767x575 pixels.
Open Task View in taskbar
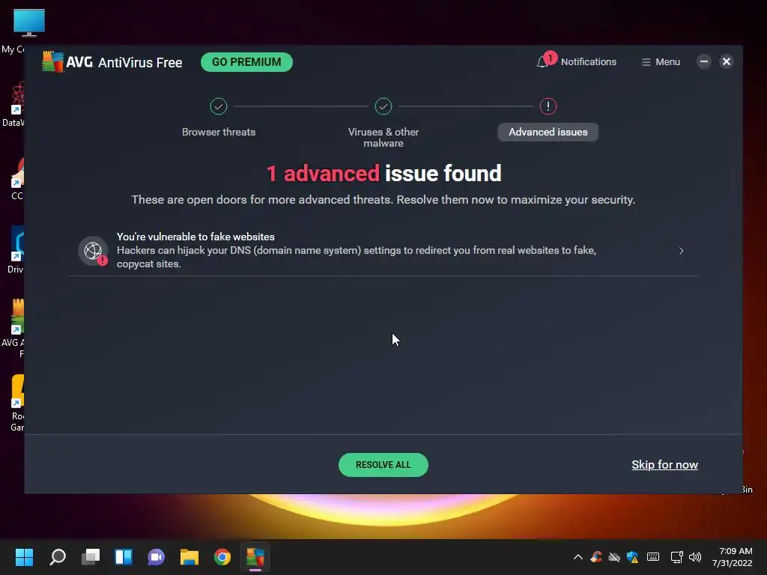[91, 557]
